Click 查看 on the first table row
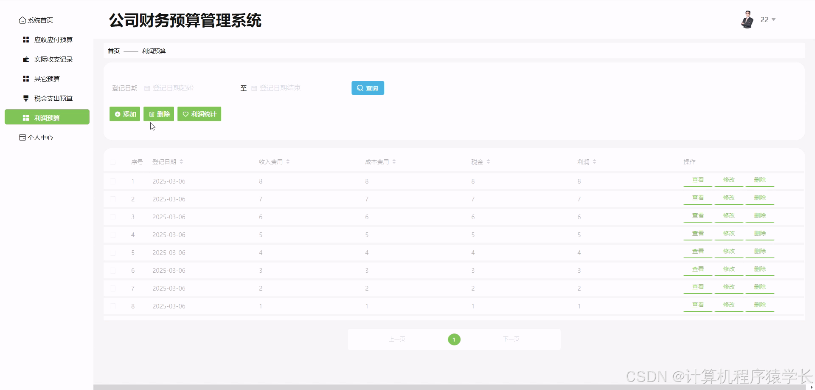The width and height of the screenshot is (815, 390). pos(698,180)
